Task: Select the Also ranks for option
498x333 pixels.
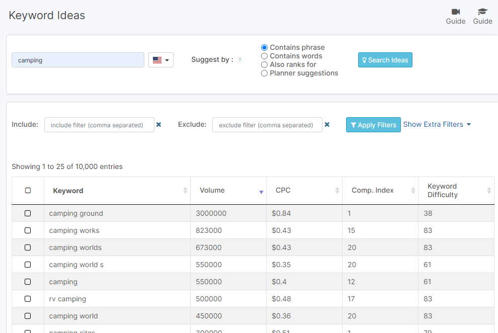Action: 264,65
